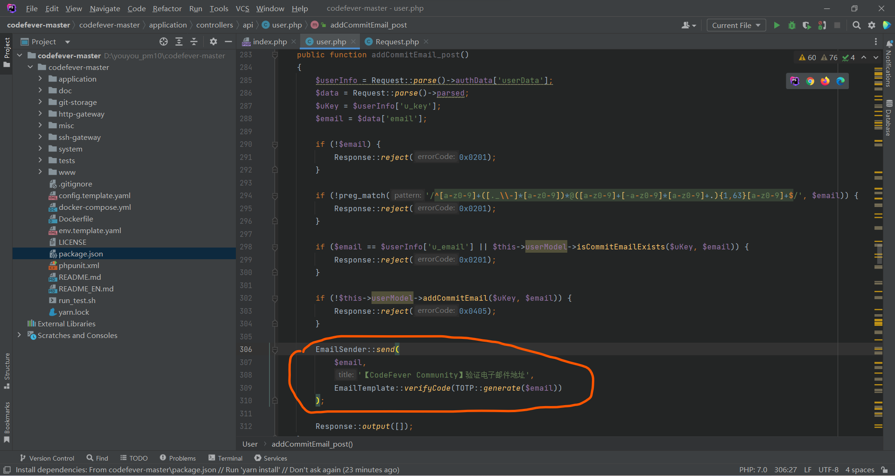This screenshot has height=476, width=895.
Task: Expand Scratches and Consoles node
Action: [x=19, y=335]
